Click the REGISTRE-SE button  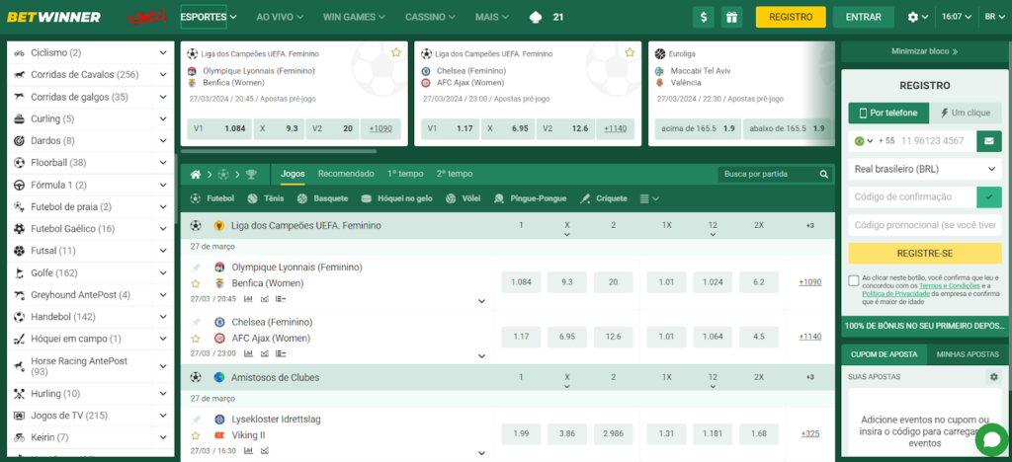[x=925, y=254]
